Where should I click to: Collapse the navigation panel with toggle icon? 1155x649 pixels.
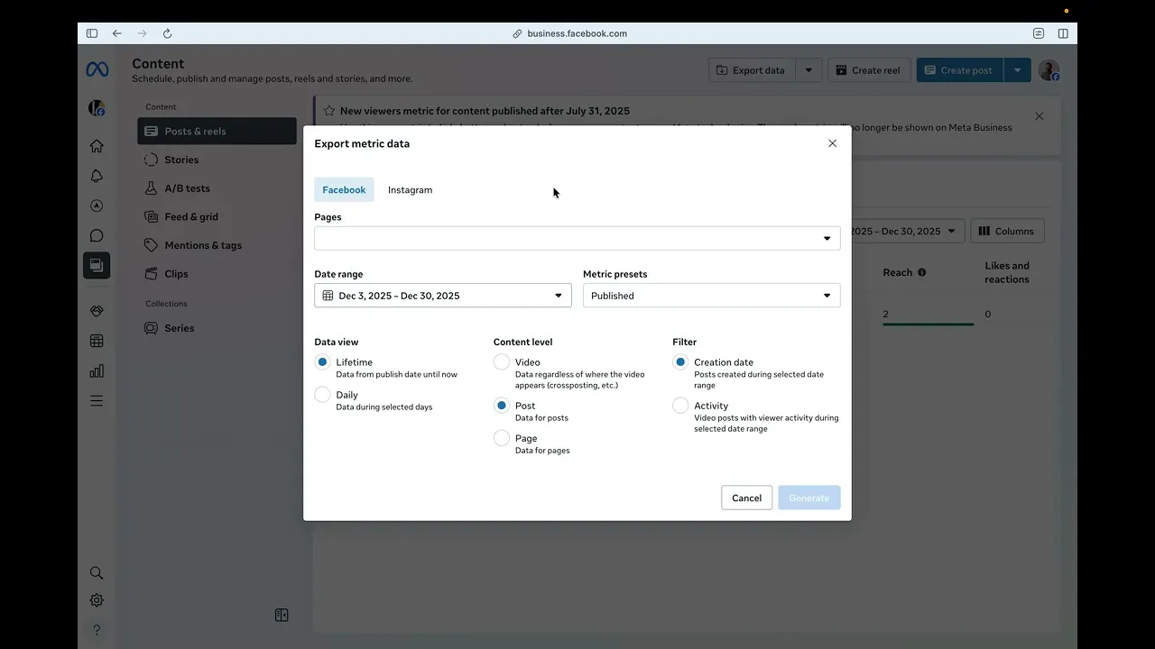282,615
